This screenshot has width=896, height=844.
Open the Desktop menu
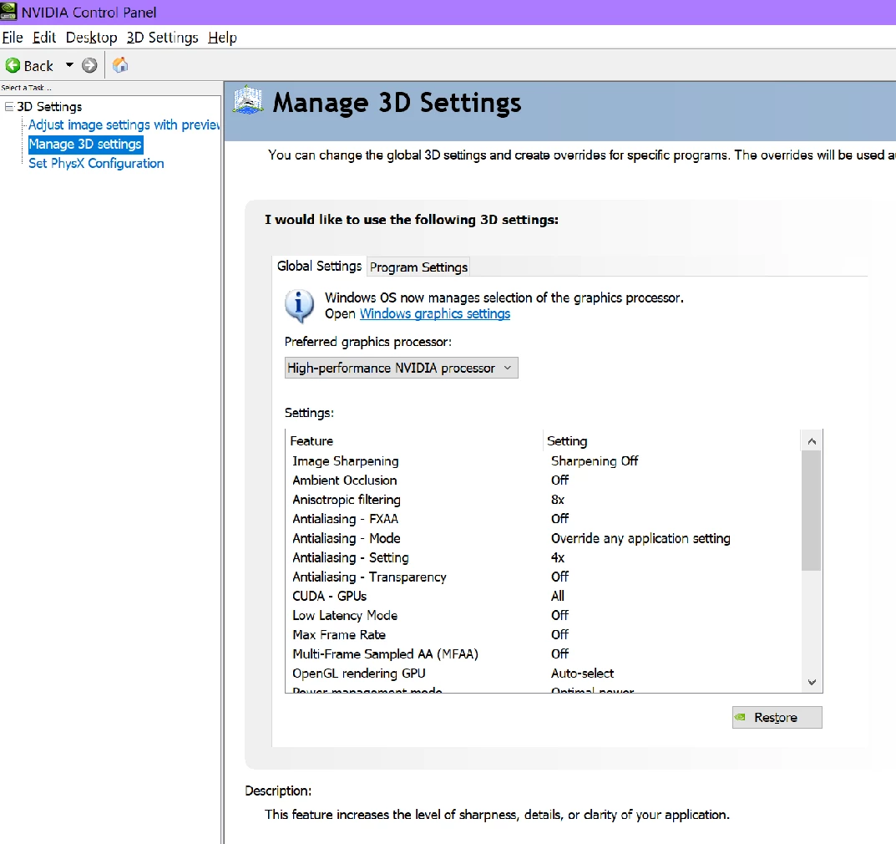pos(91,38)
